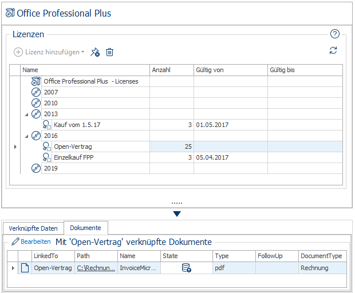Screen dimensions: 355x293
Task: Click the disc icon for version 2013
Action: (36, 114)
